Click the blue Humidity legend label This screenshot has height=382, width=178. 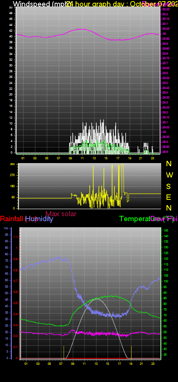39,219
